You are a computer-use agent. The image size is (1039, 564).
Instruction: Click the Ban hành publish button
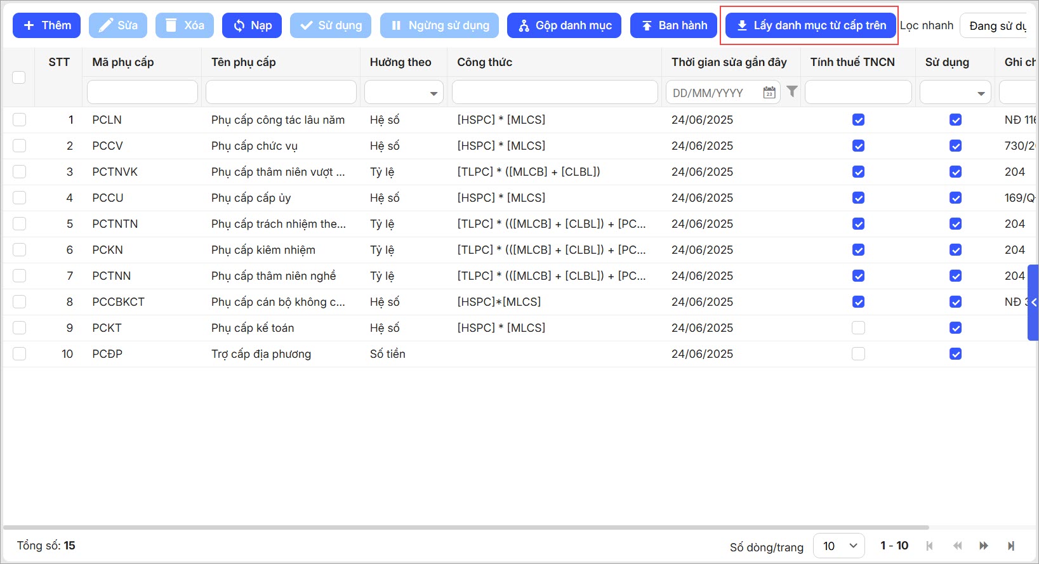tap(673, 25)
